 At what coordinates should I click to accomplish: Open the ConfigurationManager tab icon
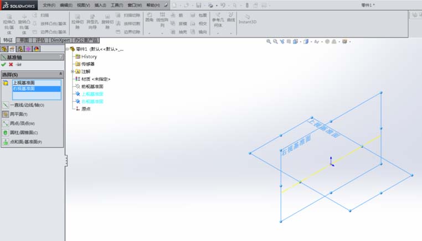[x=20, y=49]
